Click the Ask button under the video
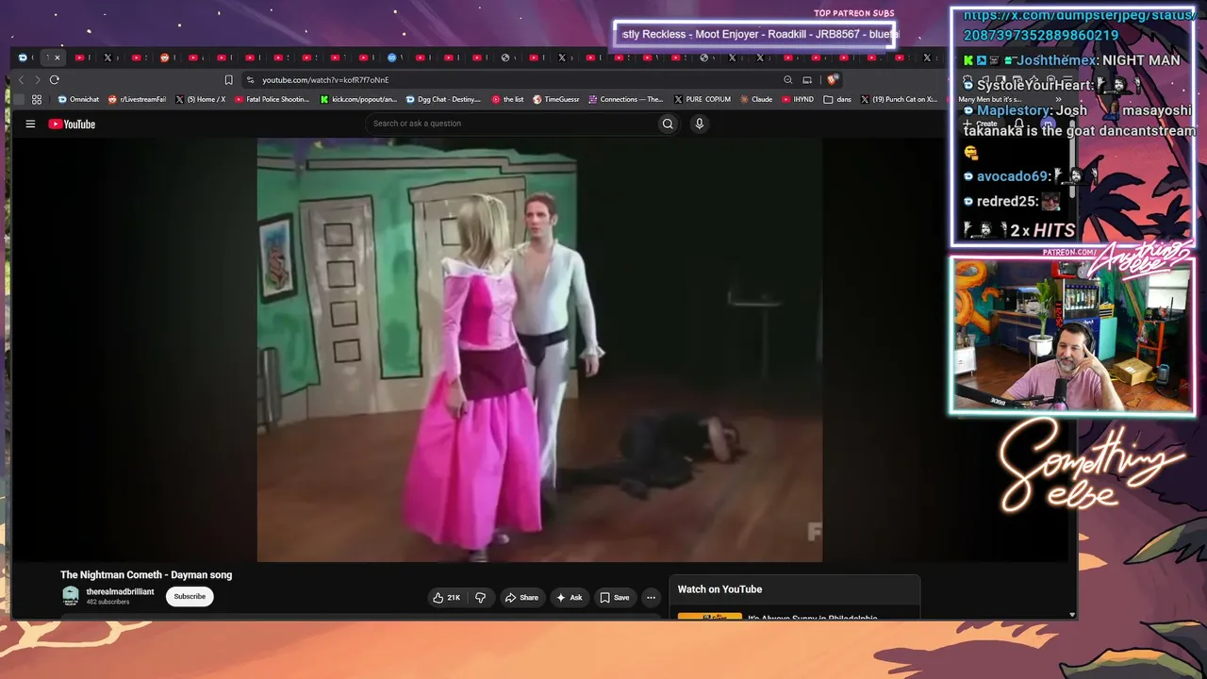Image resolution: width=1207 pixels, height=679 pixels. coord(569,597)
